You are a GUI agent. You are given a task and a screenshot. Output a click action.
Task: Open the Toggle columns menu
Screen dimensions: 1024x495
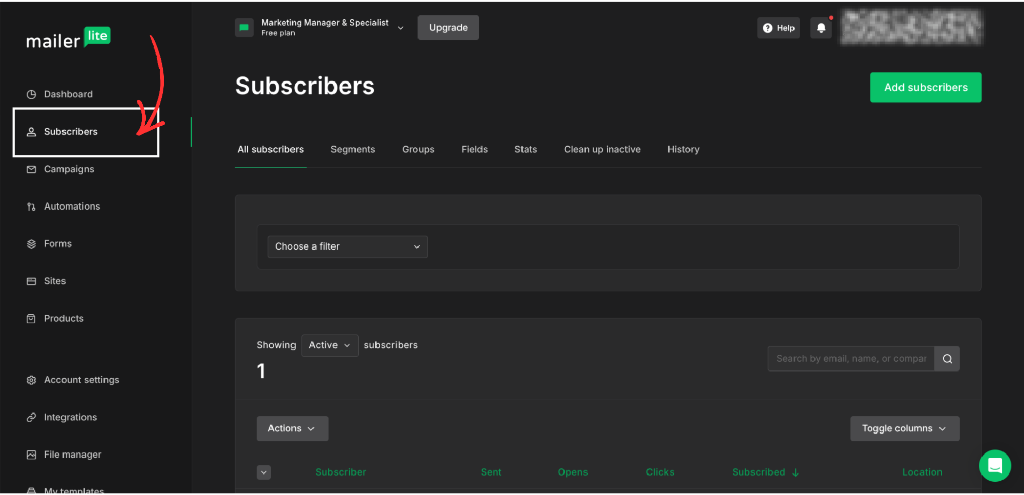(x=905, y=428)
